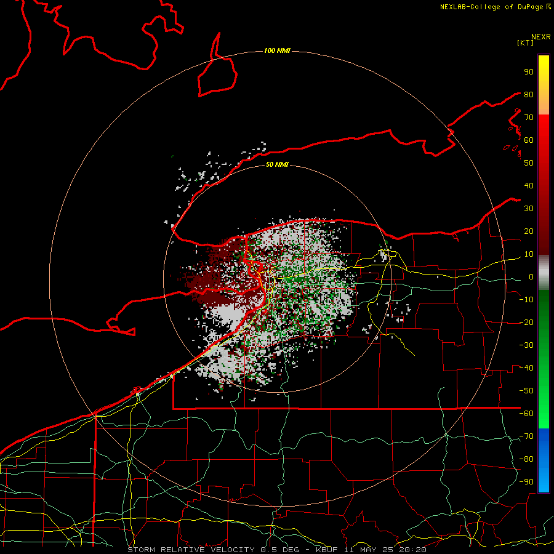Viewport: 554px width, 554px height.
Task: Click the positive 80 scale value
Action: [x=529, y=94]
